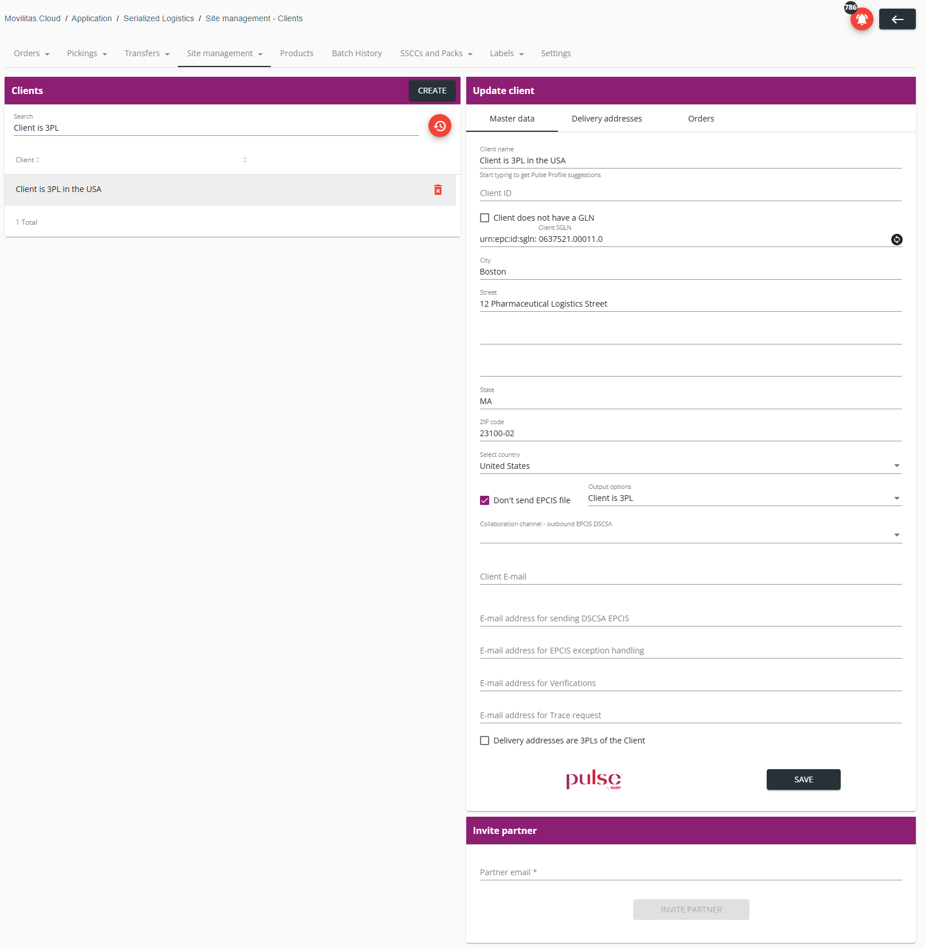
Task: Click E-mail address for sending DSCSA EPCIS
Action: (x=690, y=618)
